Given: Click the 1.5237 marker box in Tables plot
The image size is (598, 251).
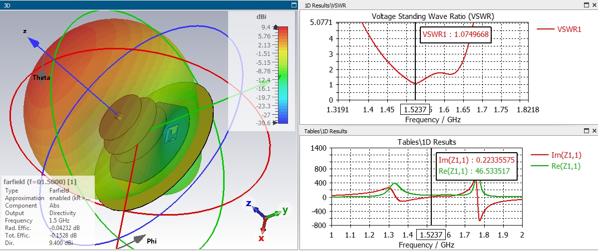Looking at the screenshot, I should (431, 235).
